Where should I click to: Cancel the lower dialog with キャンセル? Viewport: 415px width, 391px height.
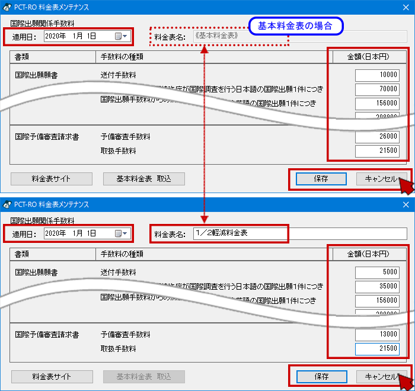[381, 376]
